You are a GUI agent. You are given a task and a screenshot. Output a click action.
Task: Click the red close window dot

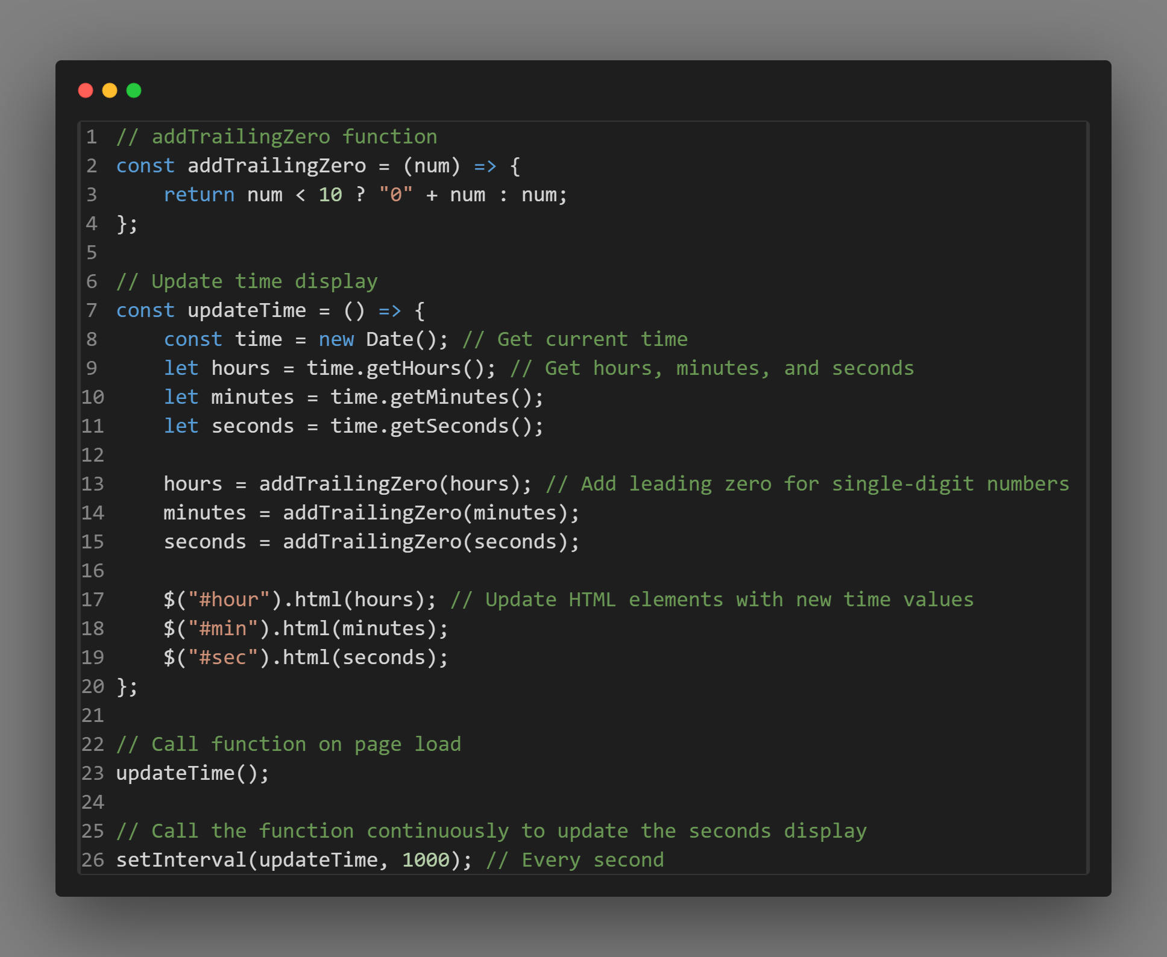(x=86, y=90)
